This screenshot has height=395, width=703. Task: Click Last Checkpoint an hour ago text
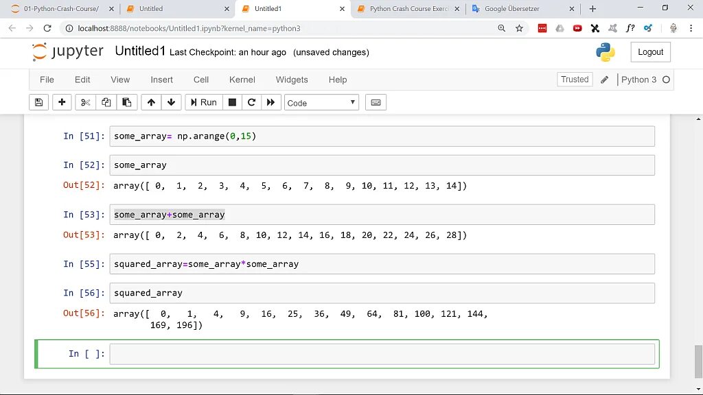[x=228, y=52]
